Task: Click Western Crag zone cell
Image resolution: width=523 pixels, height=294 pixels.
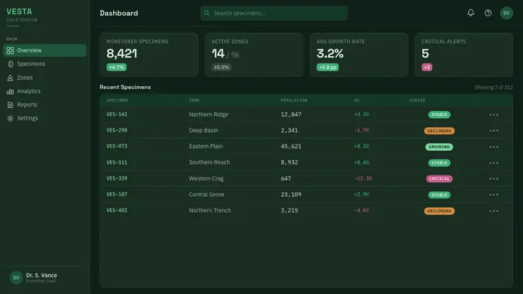Action: (x=206, y=178)
